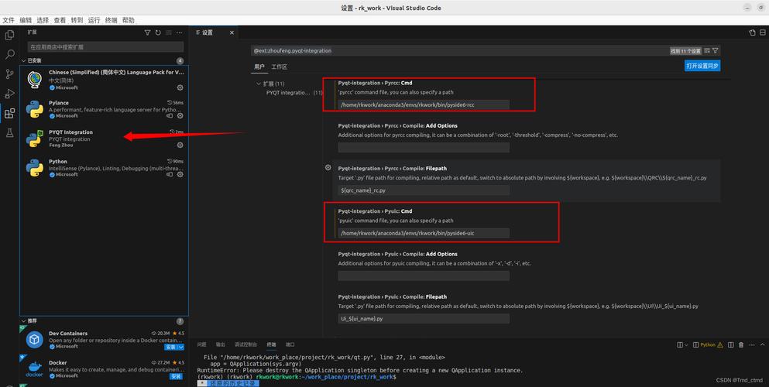Install the Docker extension
Viewport: 769px width, 387px height.
176,376
